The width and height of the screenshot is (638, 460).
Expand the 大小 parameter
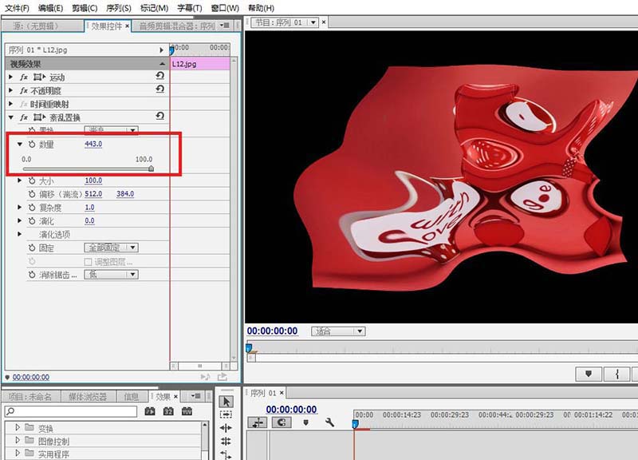point(19,180)
